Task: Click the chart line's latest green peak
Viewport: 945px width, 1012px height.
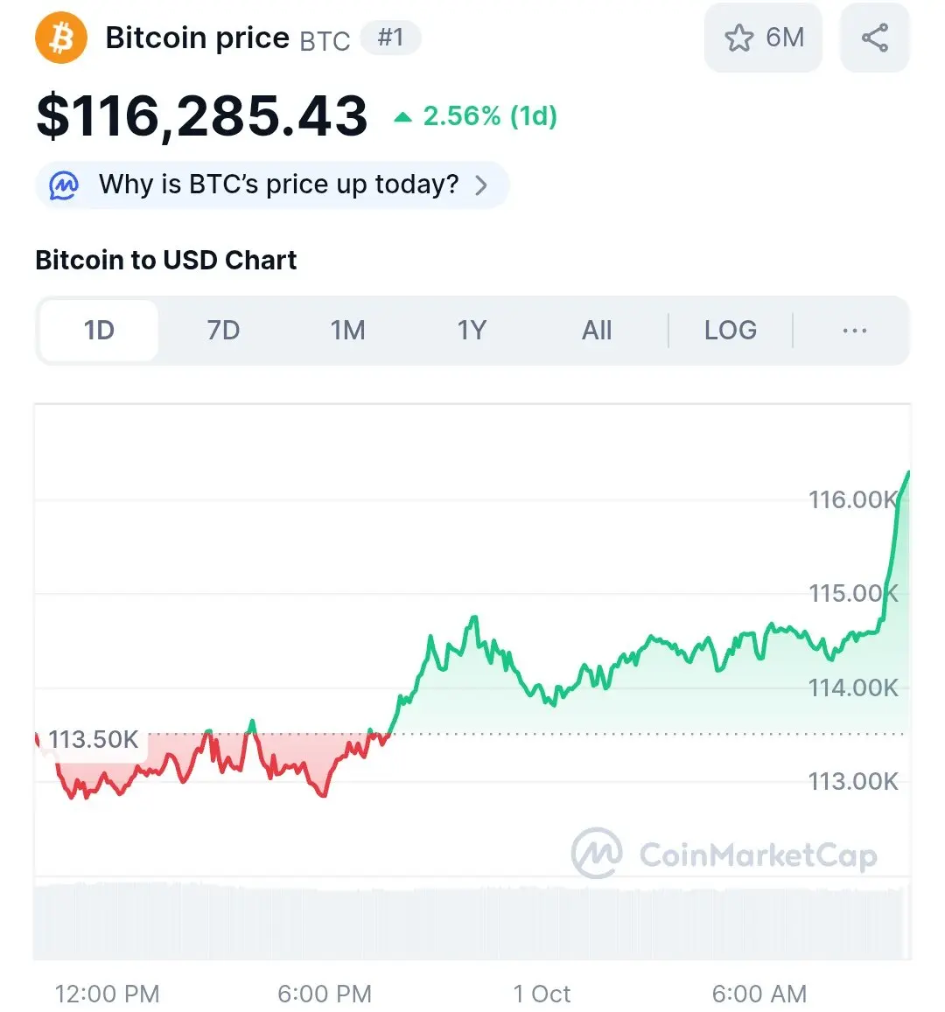Action: [908, 473]
